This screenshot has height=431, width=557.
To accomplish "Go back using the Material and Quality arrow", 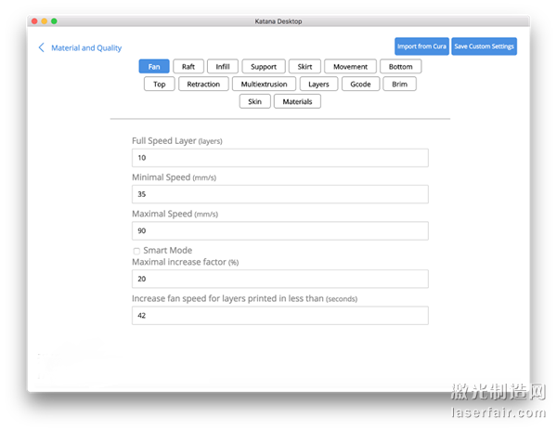I will click(41, 47).
